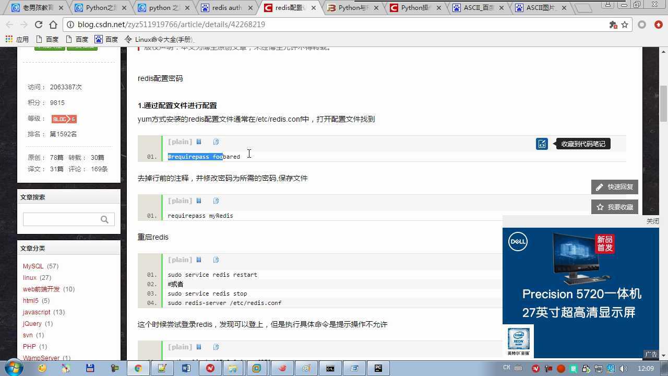Open Word from the taskbar
Screen dimensions: 668x376
186,368
